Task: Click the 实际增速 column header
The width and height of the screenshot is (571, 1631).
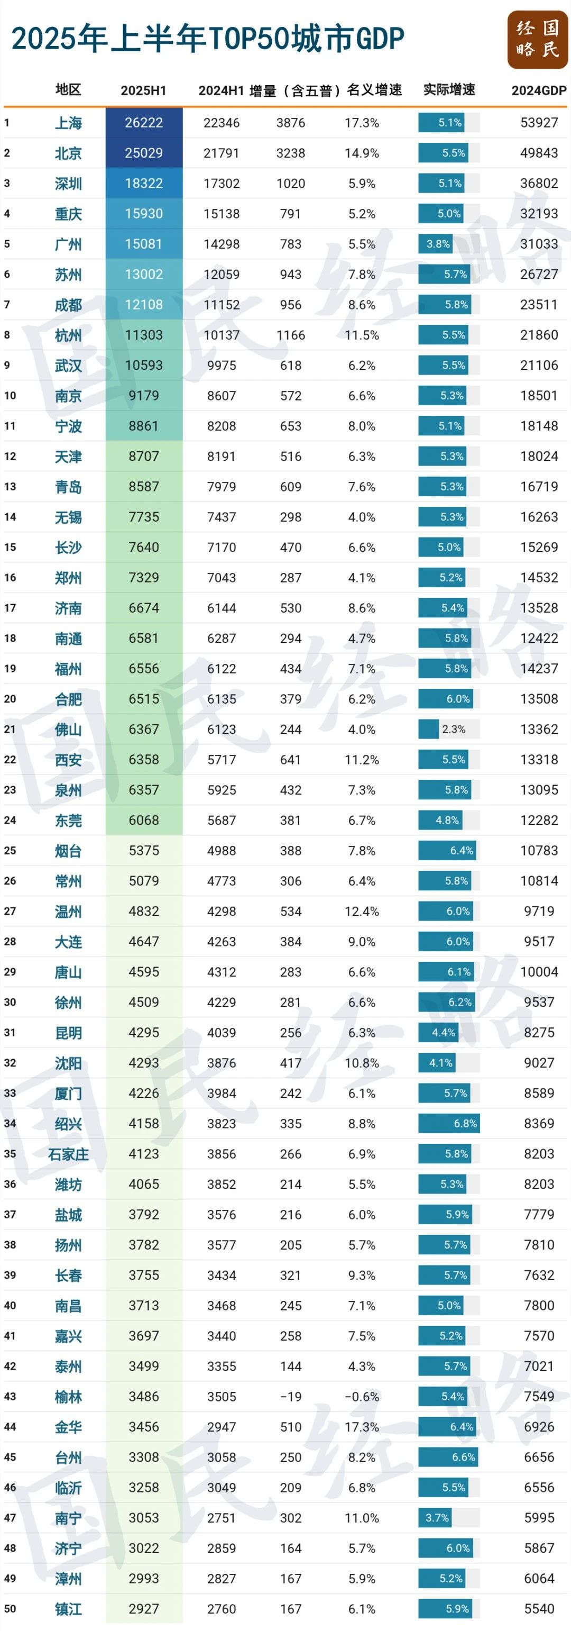Action: [x=449, y=90]
